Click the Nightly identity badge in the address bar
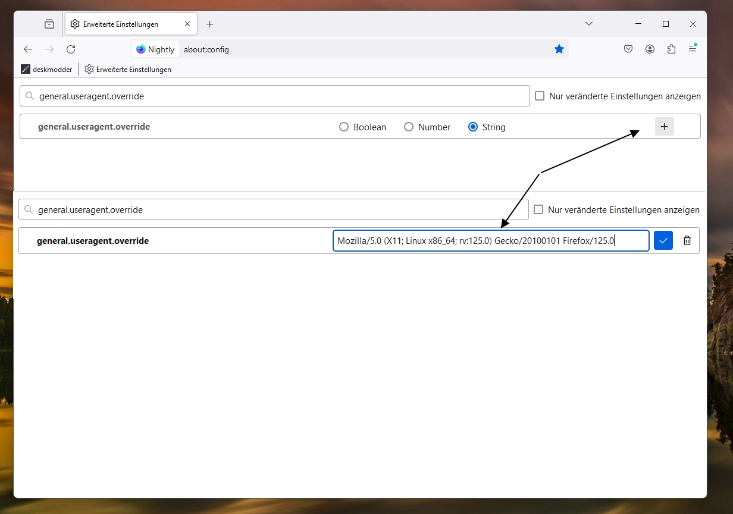 coord(155,49)
